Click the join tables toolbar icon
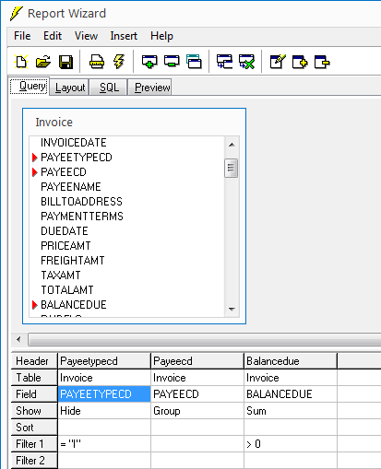The height and width of the screenshot is (469, 381). tap(224, 62)
